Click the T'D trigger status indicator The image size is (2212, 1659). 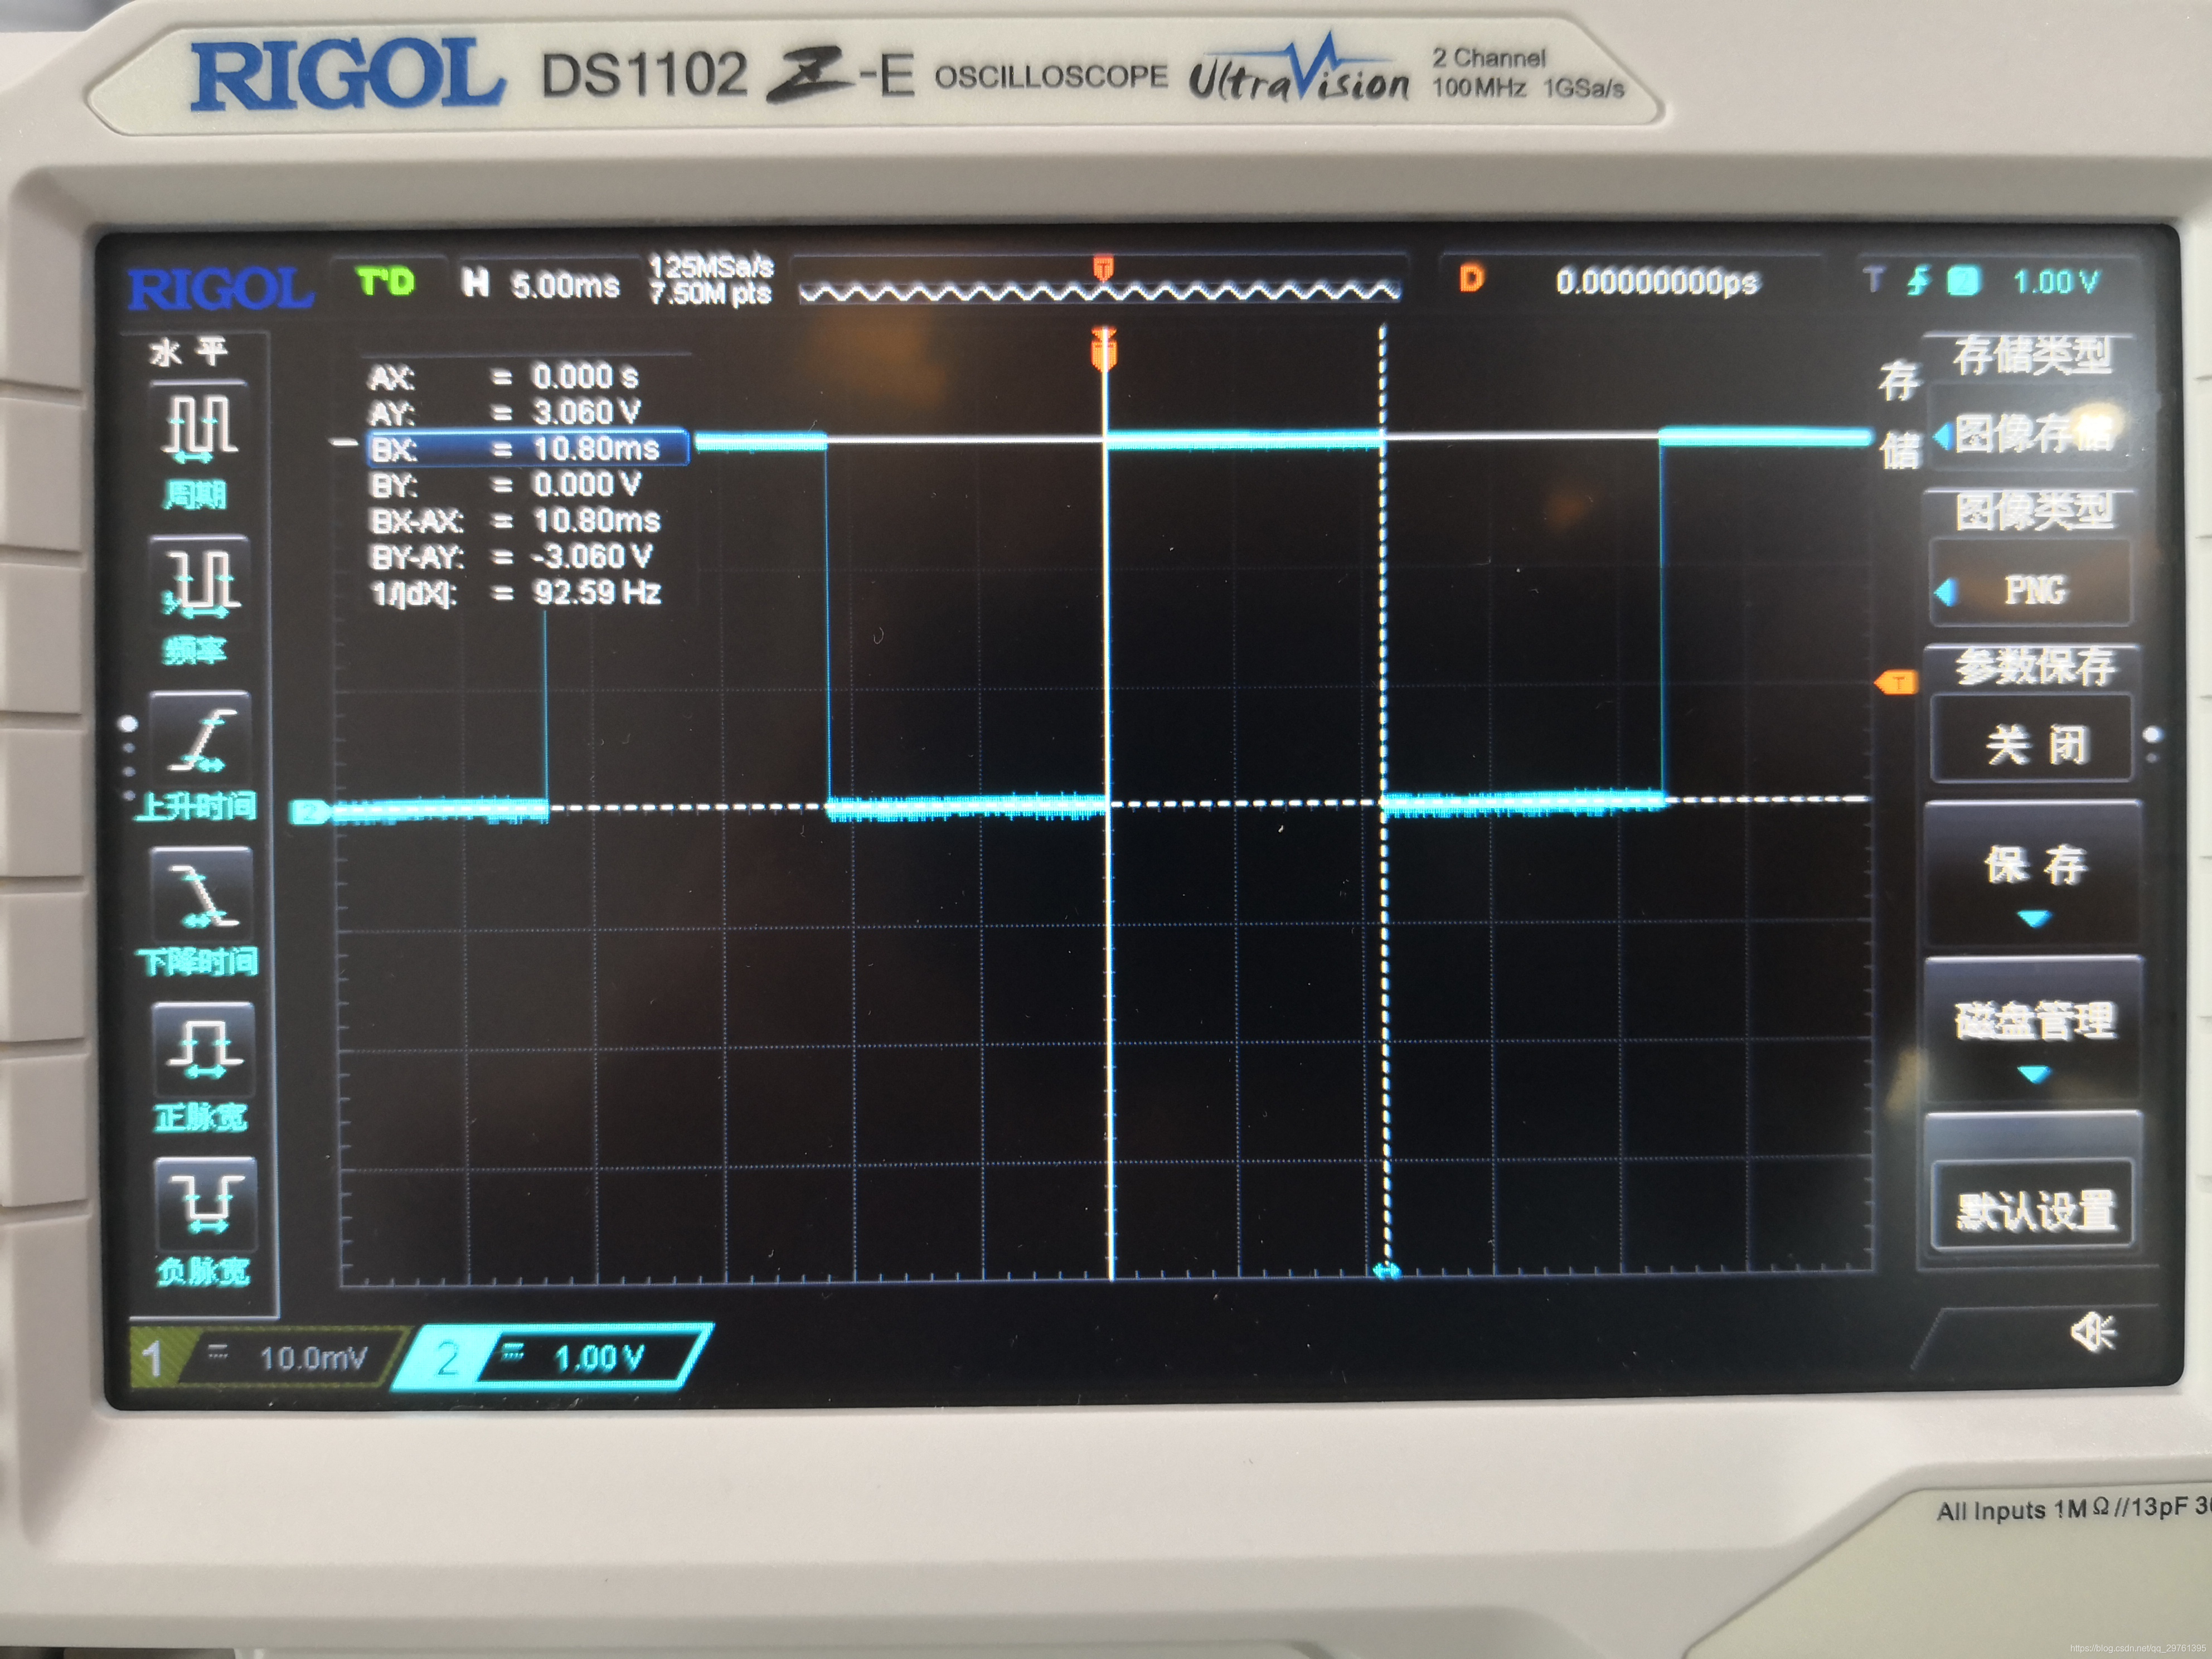point(386,283)
